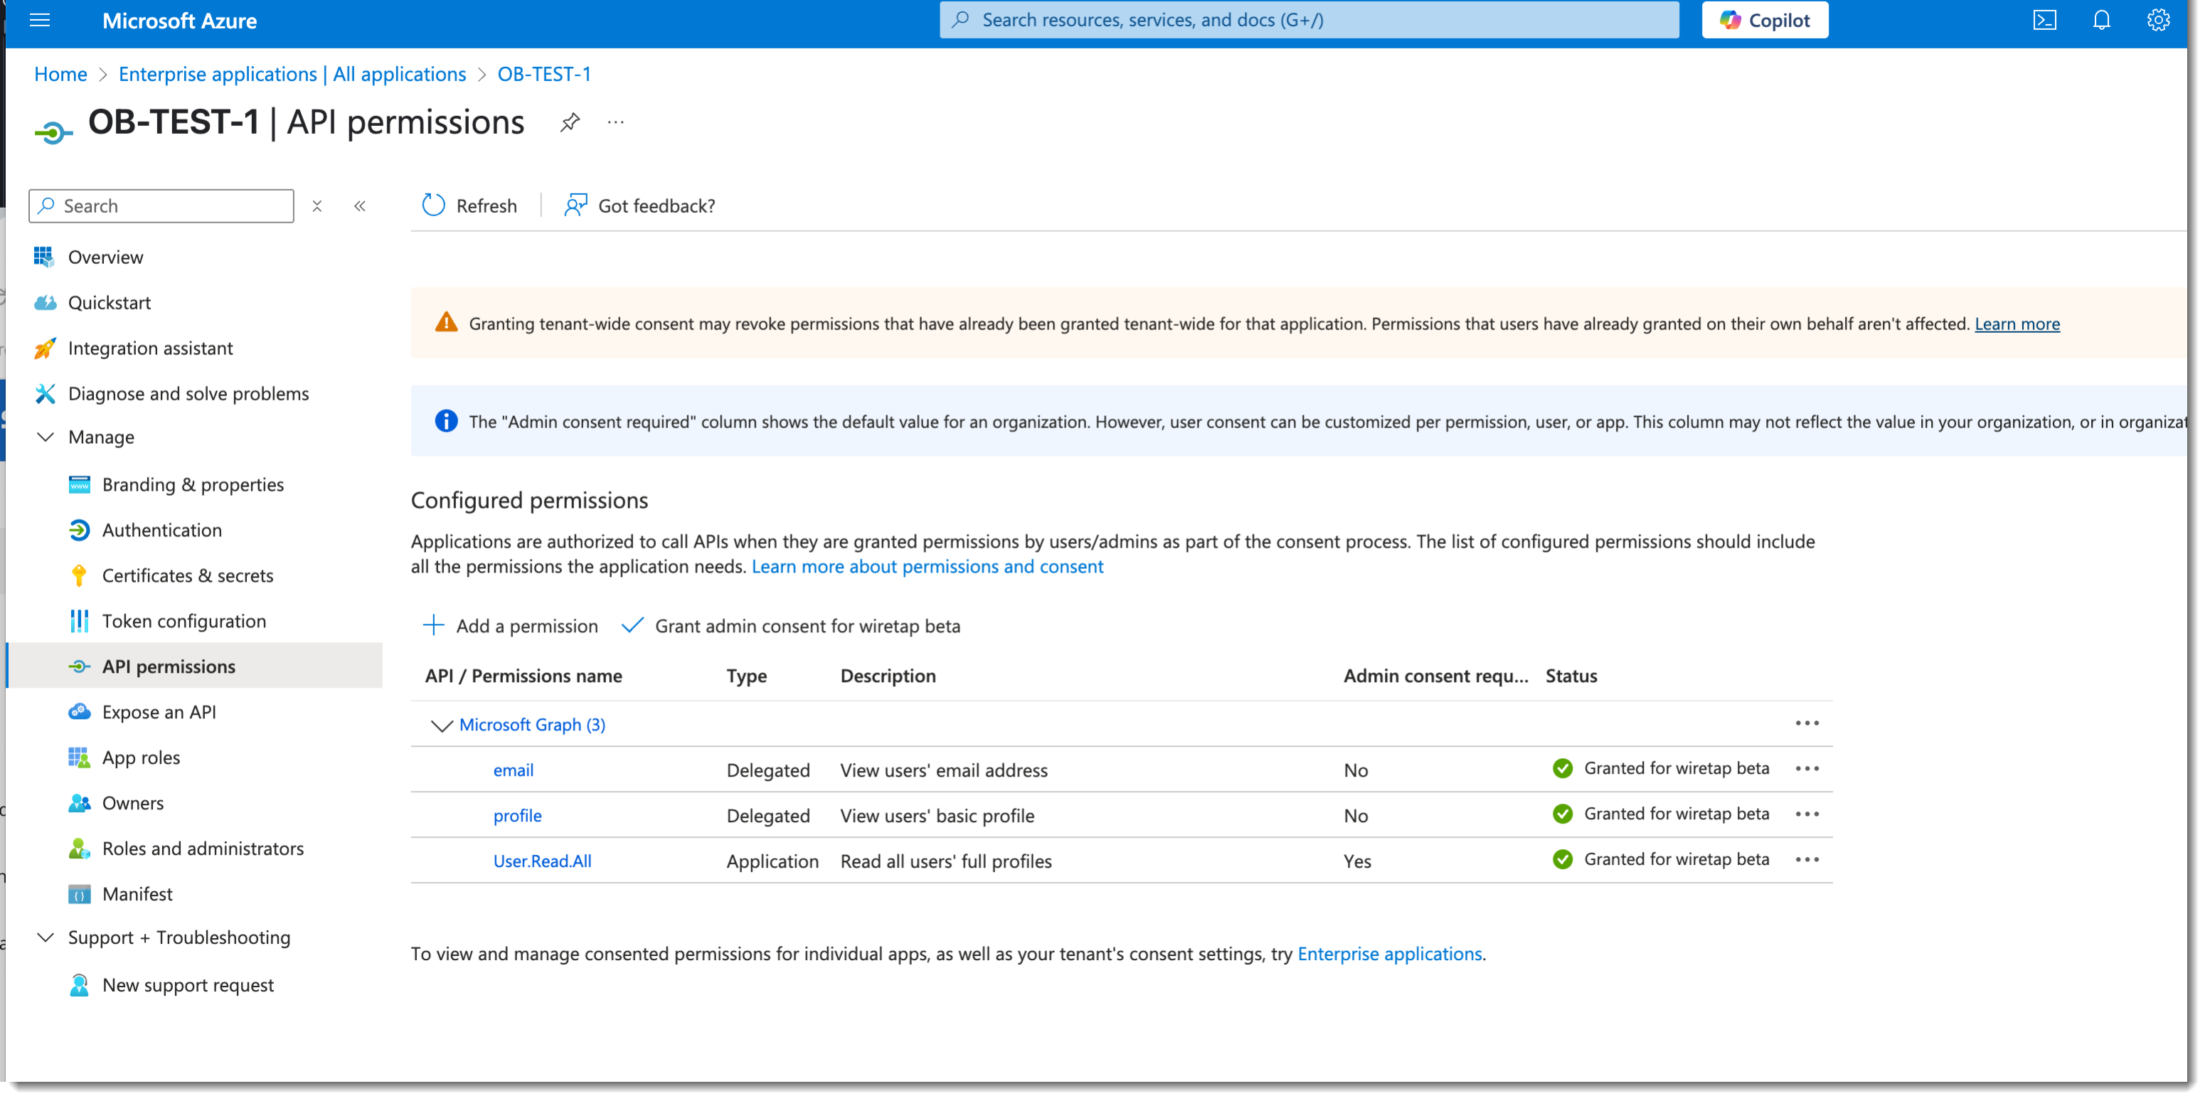This screenshot has width=2205, height=1101.
Task: Collapse Support + Troubleshooting section
Action: [x=46, y=937]
